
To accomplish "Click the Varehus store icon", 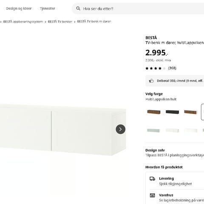I will tap(153, 195).
